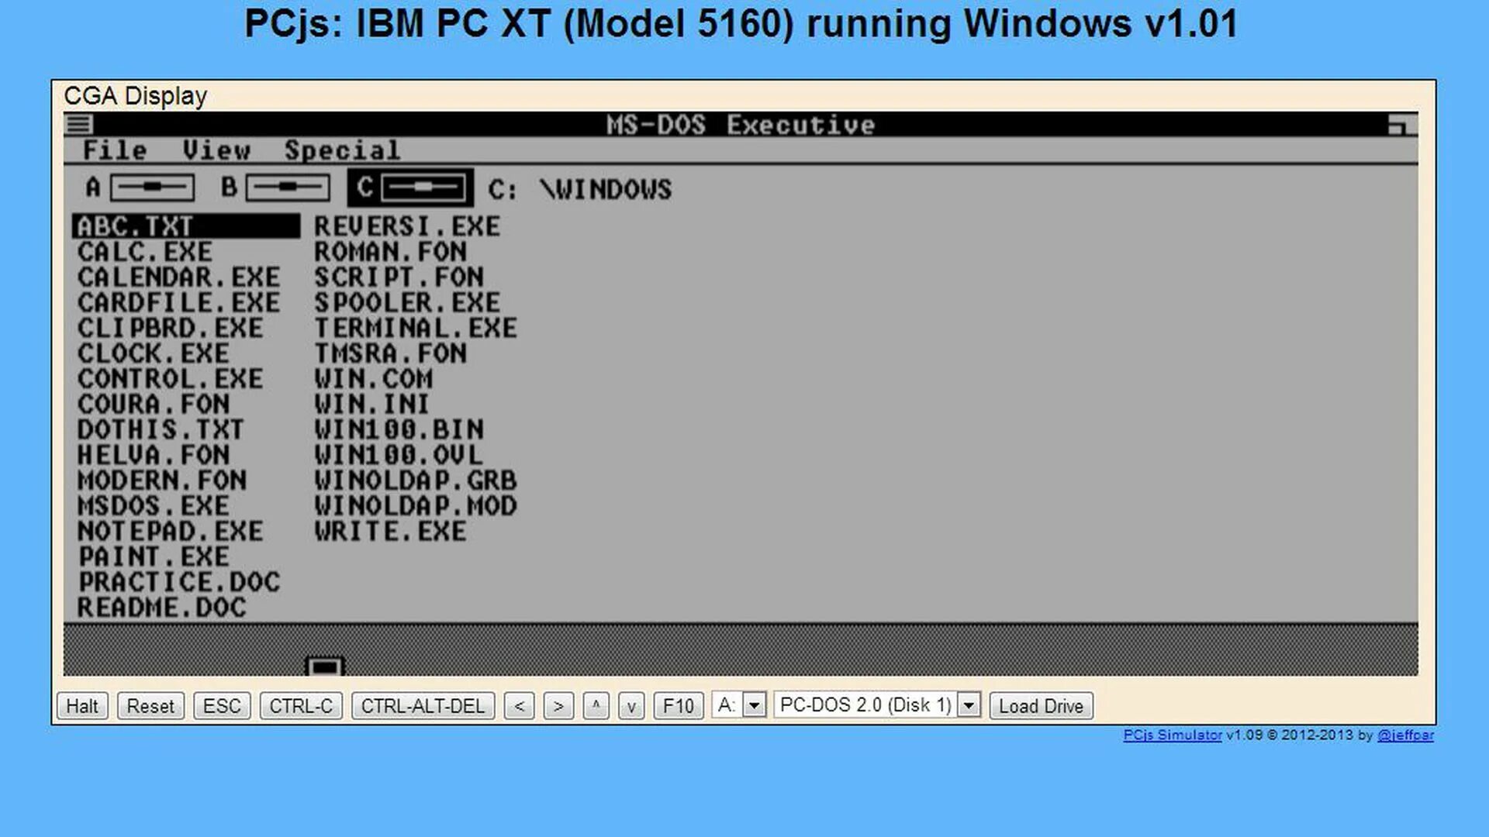Open the system menu icon in title bar
This screenshot has height=837, width=1489.
(79, 124)
